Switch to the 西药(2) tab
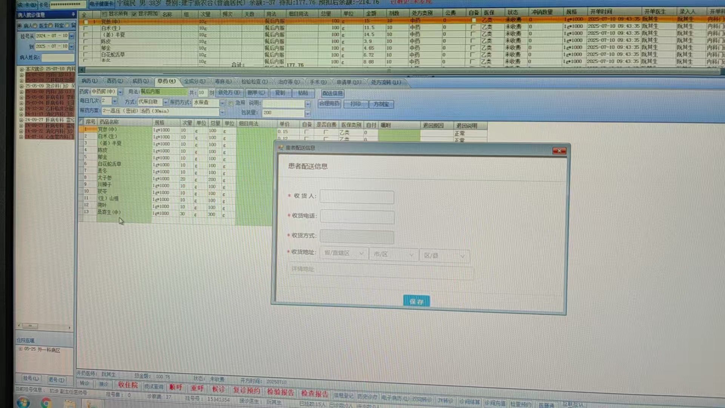 (x=115, y=81)
